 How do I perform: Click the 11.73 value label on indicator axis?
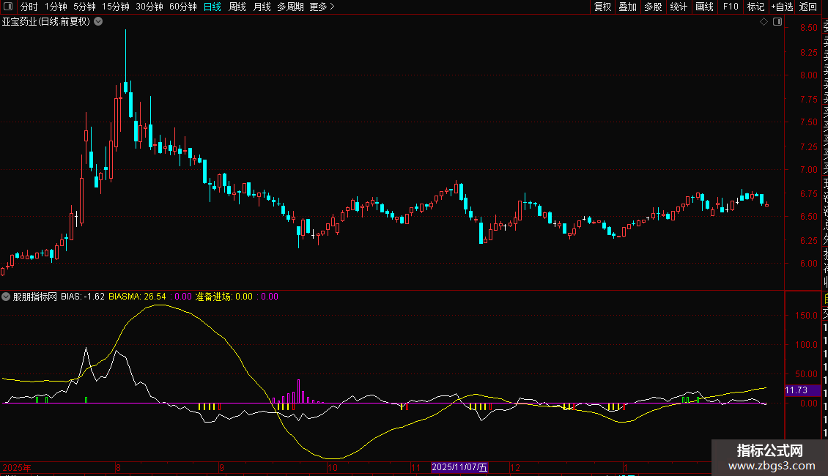click(797, 391)
